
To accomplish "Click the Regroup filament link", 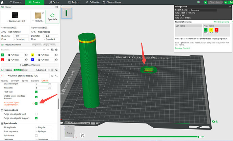I will click(x=182, y=48).
